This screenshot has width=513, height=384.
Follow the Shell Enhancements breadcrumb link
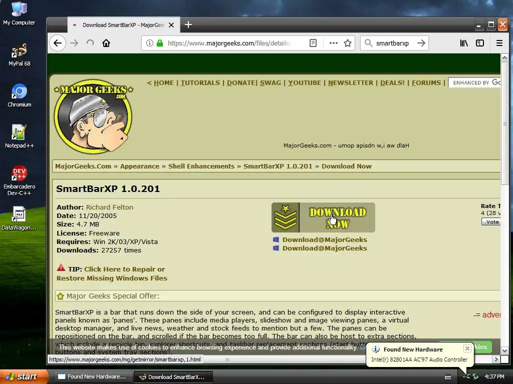point(201,166)
